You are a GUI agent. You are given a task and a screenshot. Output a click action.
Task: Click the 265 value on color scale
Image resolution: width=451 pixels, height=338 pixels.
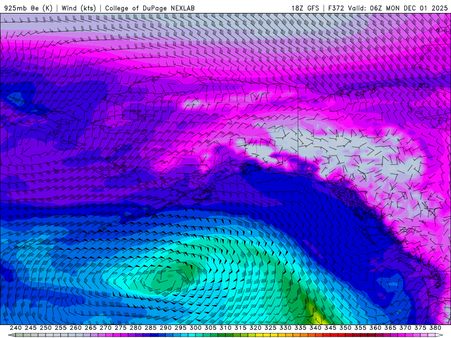coord(91,328)
